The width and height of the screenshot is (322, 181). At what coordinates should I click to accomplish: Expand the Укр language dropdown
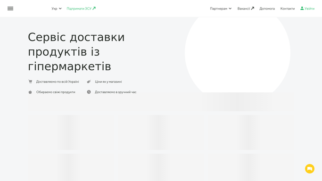click(57, 8)
